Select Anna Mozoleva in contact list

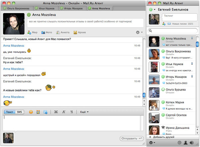[171, 41]
